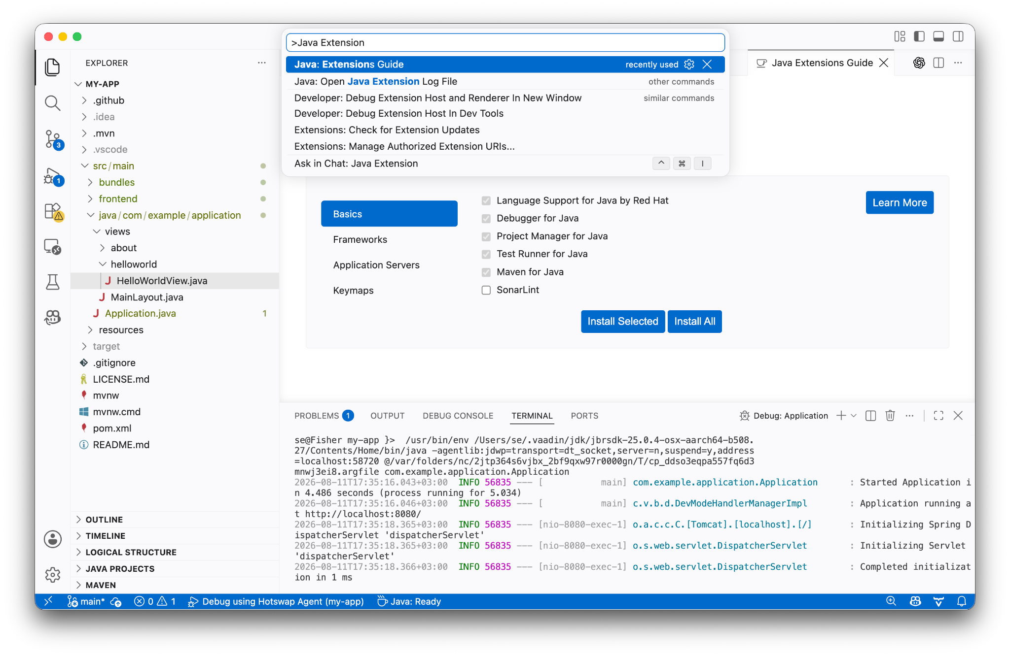
Task: Switch to the PORTS tab
Action: tap(584, 416)
